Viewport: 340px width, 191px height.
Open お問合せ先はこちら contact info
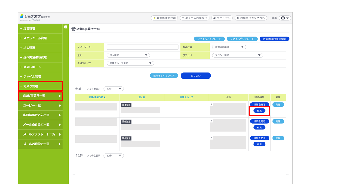coord(251,18)
